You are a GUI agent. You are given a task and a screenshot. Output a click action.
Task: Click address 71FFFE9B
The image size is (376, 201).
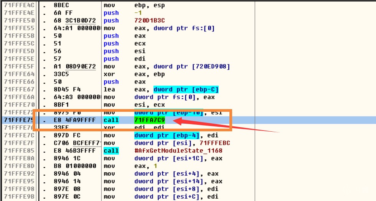tap(19, 196)
